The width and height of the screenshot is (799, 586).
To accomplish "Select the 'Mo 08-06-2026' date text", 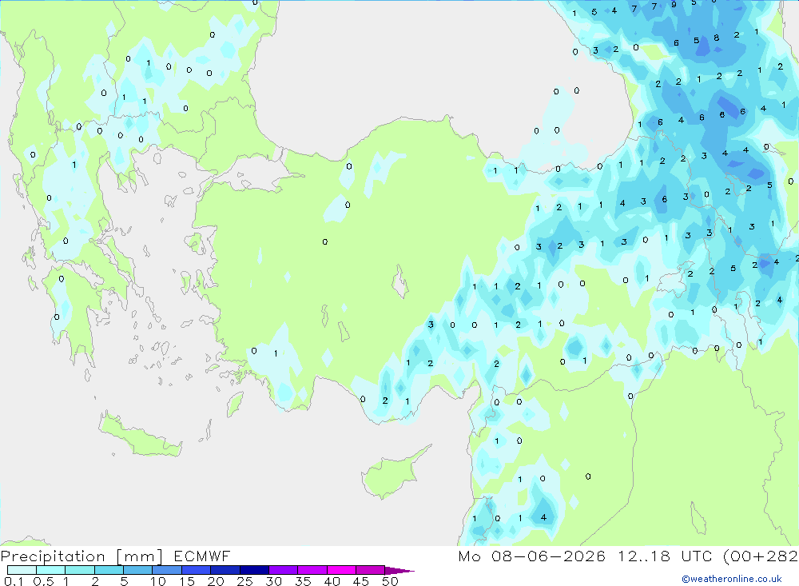I will (x=531, y=556).
